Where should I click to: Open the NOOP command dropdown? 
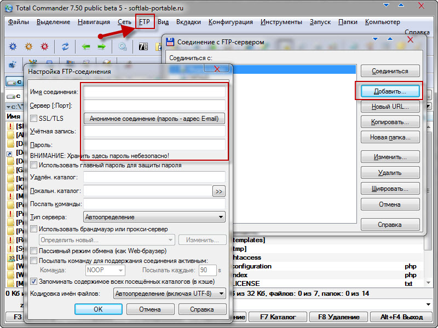pos(105,270)
